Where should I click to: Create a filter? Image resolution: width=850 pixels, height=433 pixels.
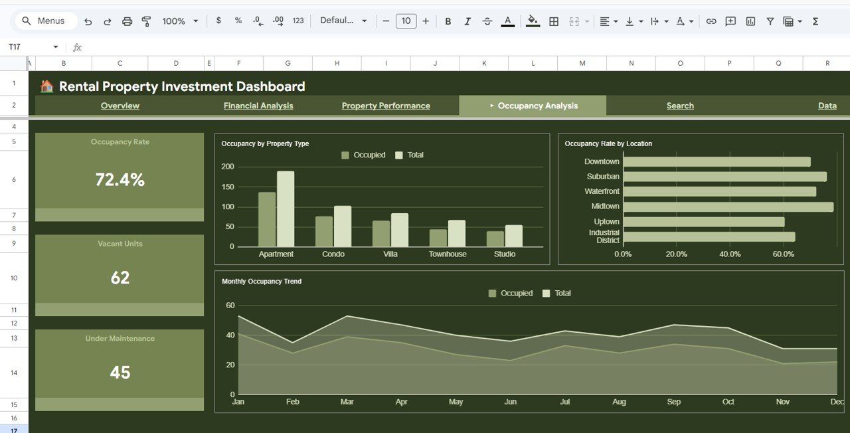point(770,21)
